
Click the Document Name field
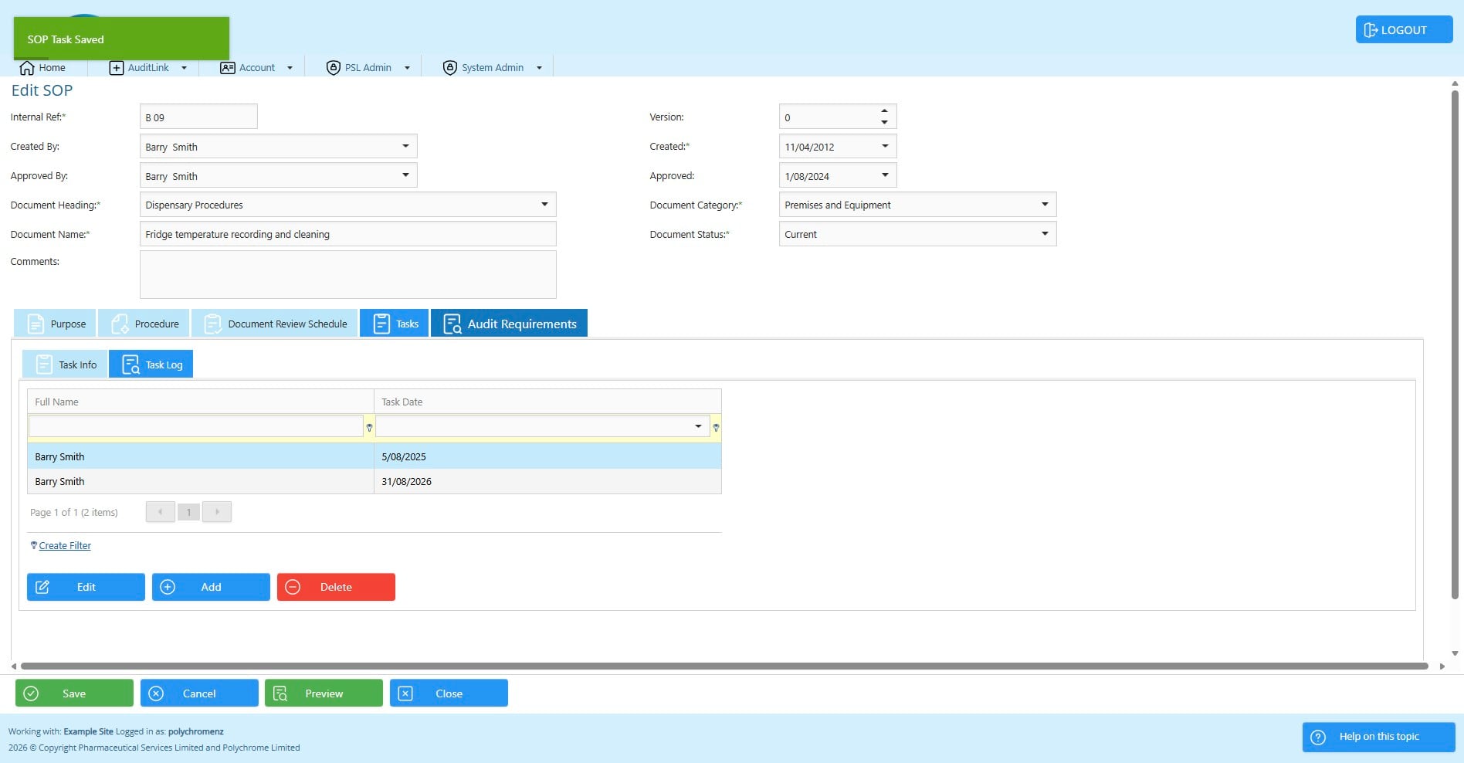(x=347, y=234)
